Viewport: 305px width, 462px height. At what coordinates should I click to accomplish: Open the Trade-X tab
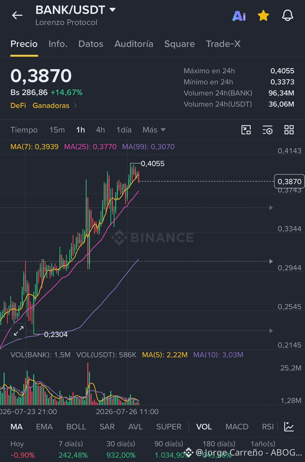(x=223, y=44)
